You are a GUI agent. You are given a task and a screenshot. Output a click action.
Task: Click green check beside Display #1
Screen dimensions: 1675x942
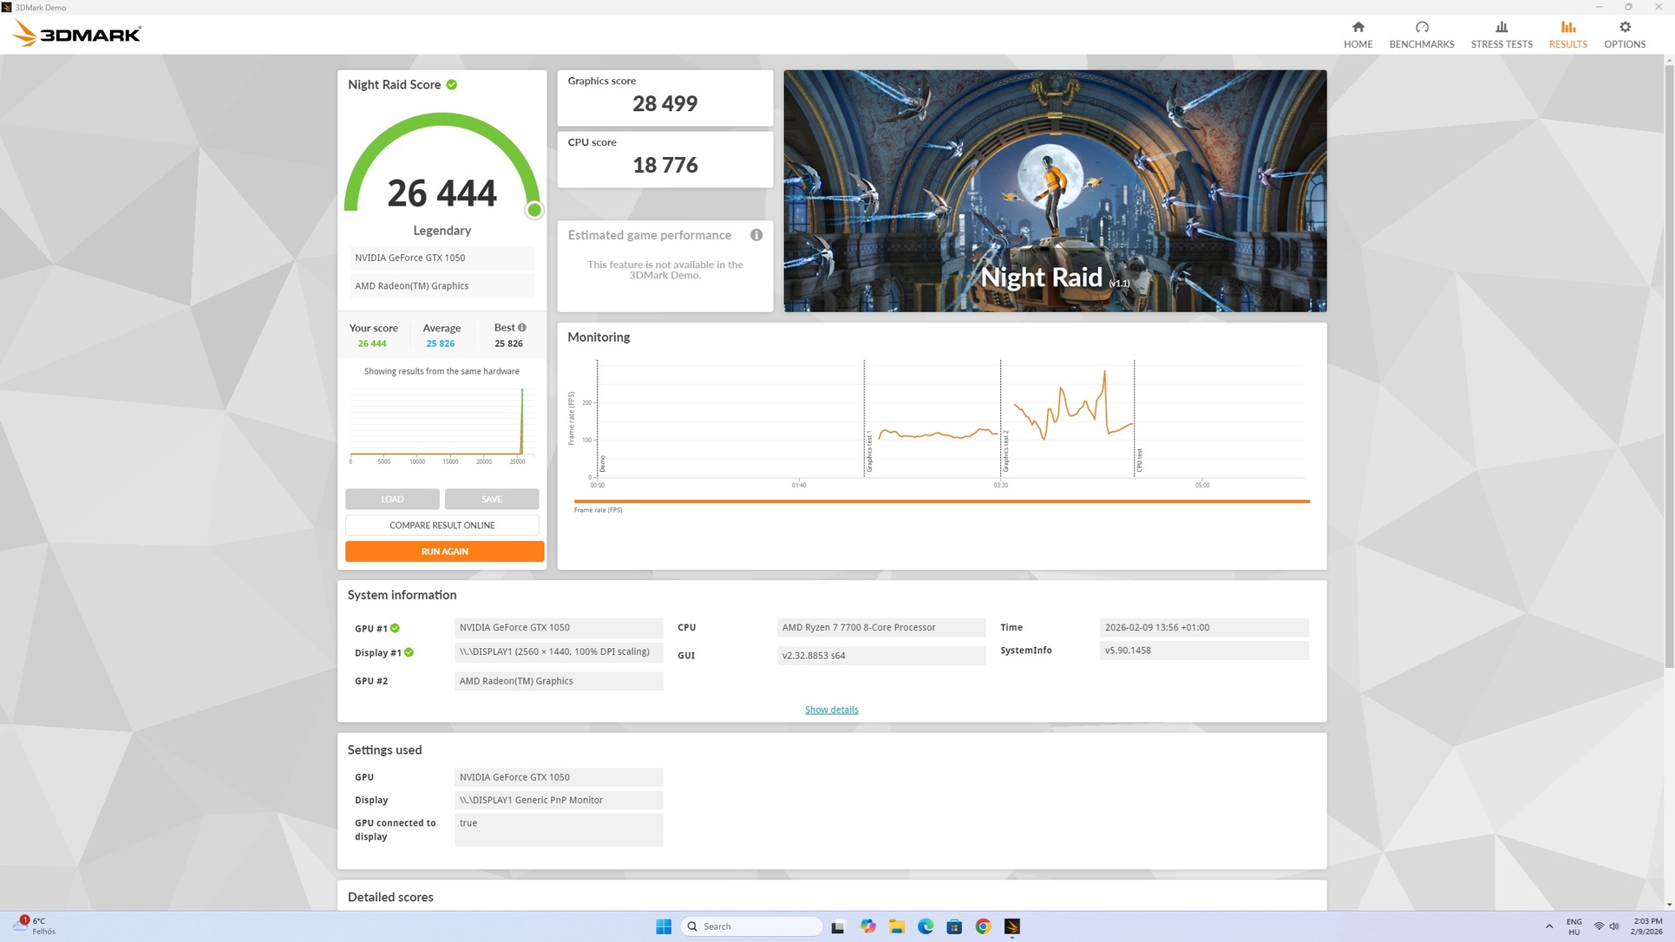409,652
